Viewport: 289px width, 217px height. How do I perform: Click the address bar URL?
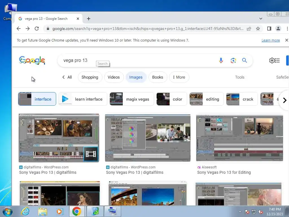[148, 29]
